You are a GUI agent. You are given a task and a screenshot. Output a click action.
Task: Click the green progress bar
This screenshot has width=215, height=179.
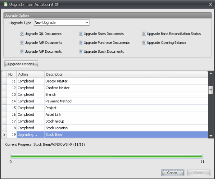coord(106,156)
